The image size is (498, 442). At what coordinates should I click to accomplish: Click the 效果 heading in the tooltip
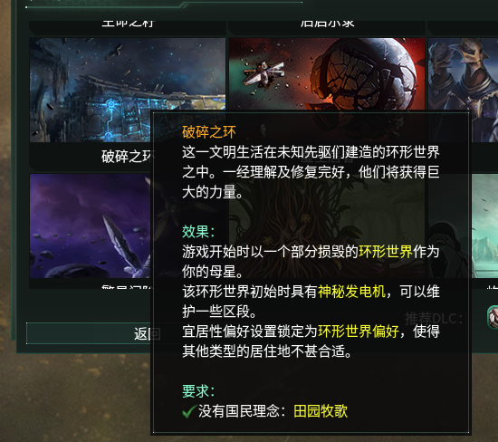198,232
